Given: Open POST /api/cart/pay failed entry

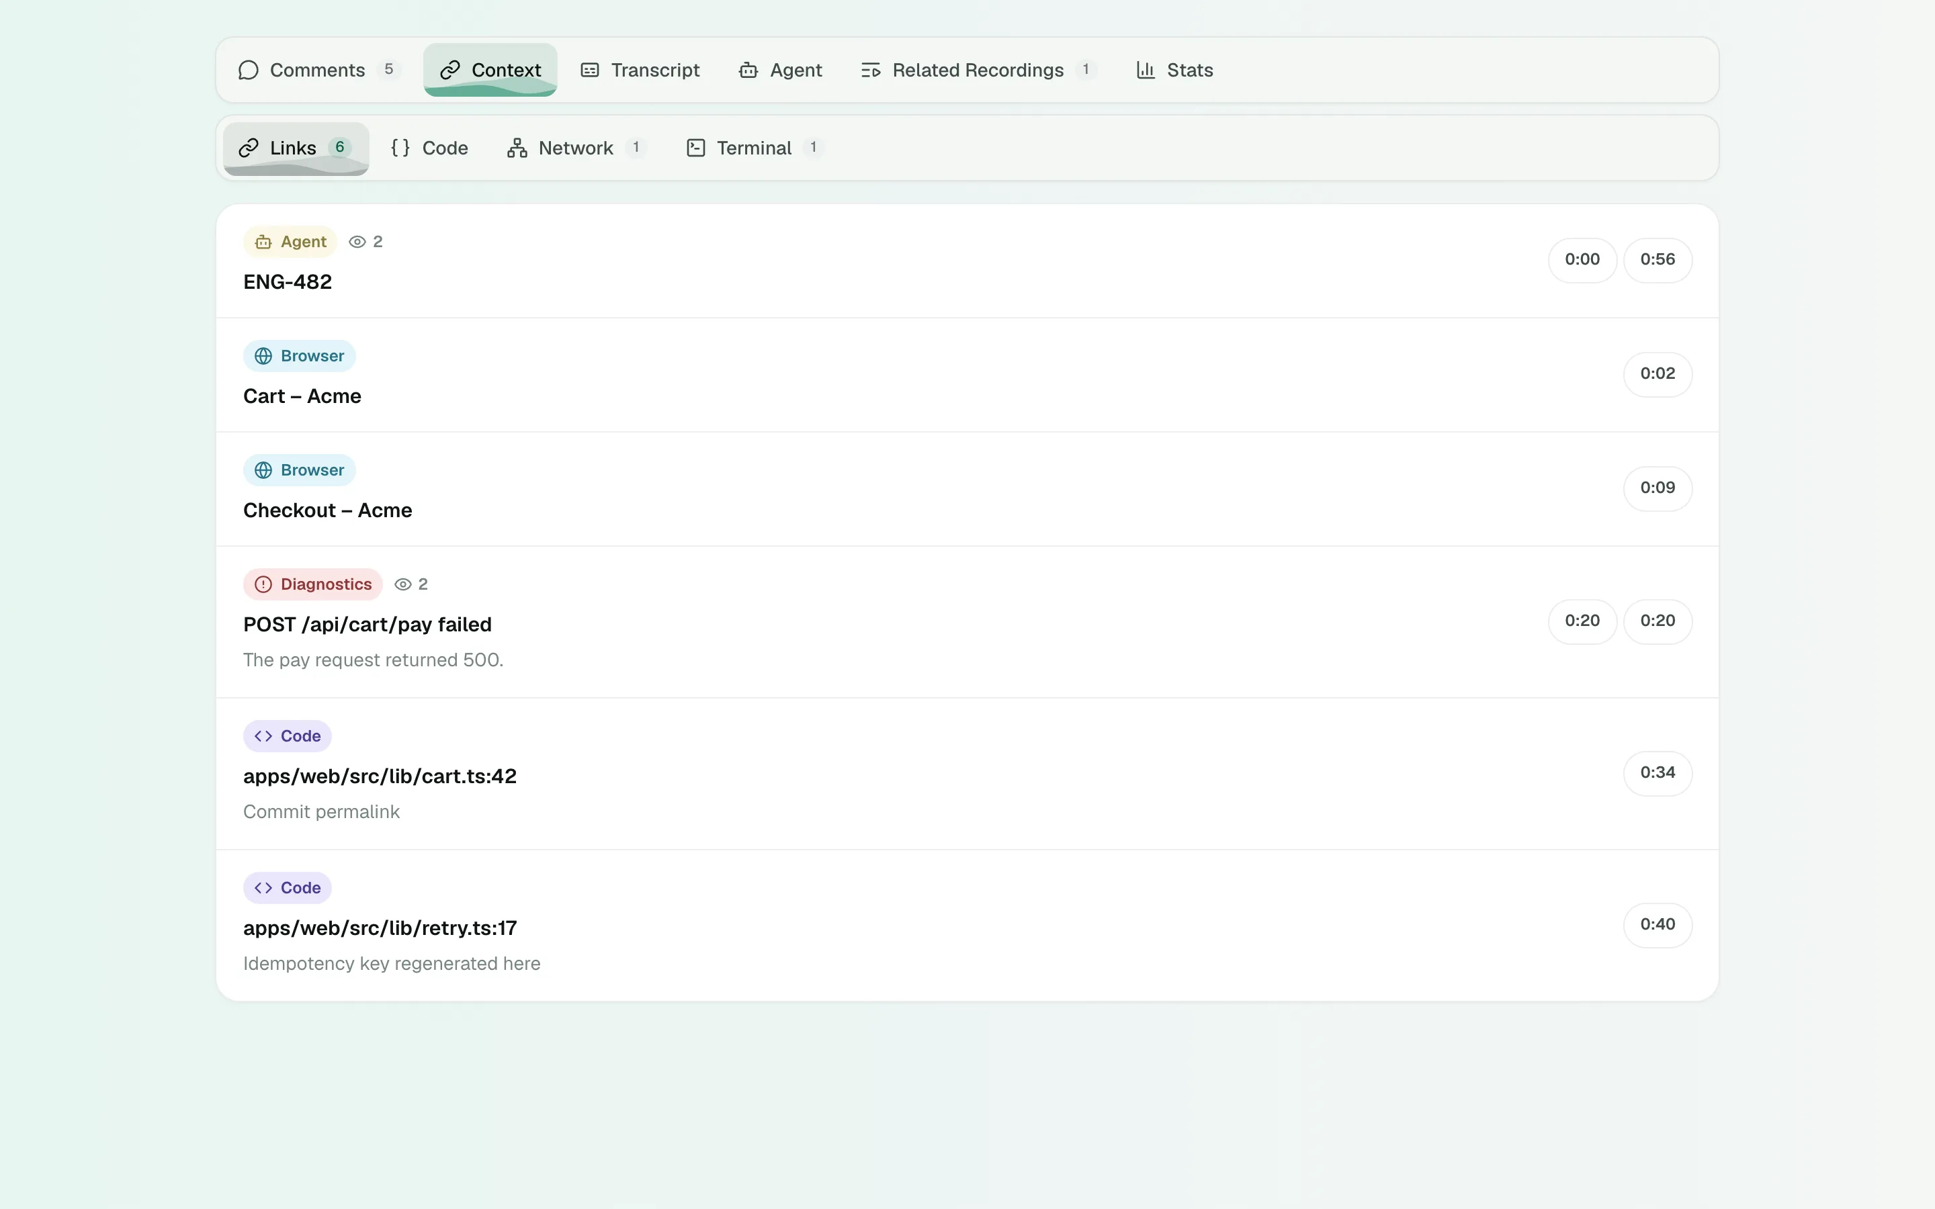Looking at the screenshot, I should coord(368,625).
